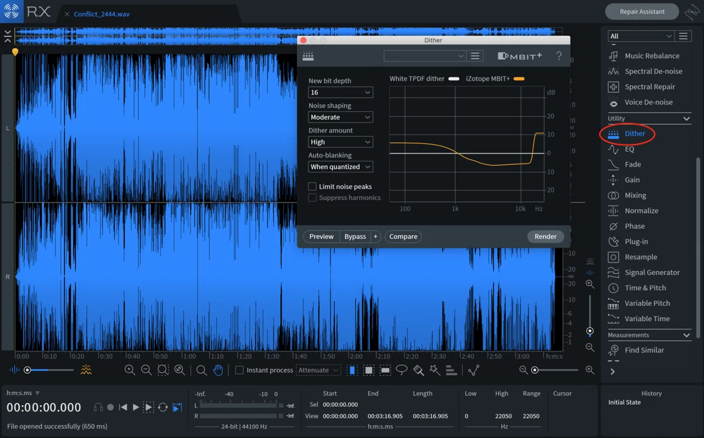The height and width of the screenshot is (438, 704).
Task: Open the Resample module
Action: point(632,257)
